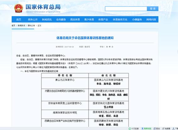Click the 下载 download icon in status bar

[x=174, y=128]
